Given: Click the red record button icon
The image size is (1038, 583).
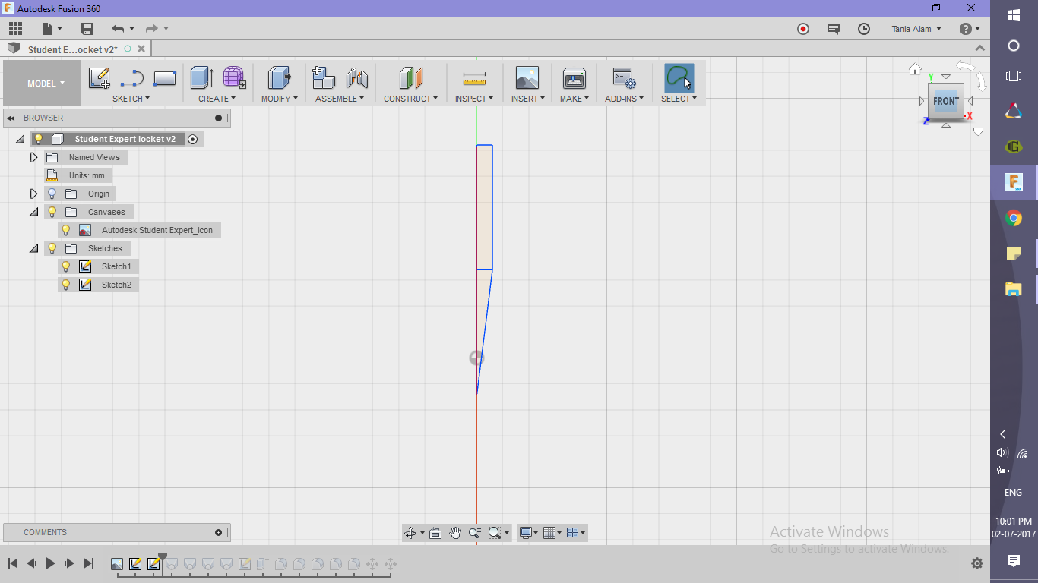Looking at the screenshot, I should 803,29.
